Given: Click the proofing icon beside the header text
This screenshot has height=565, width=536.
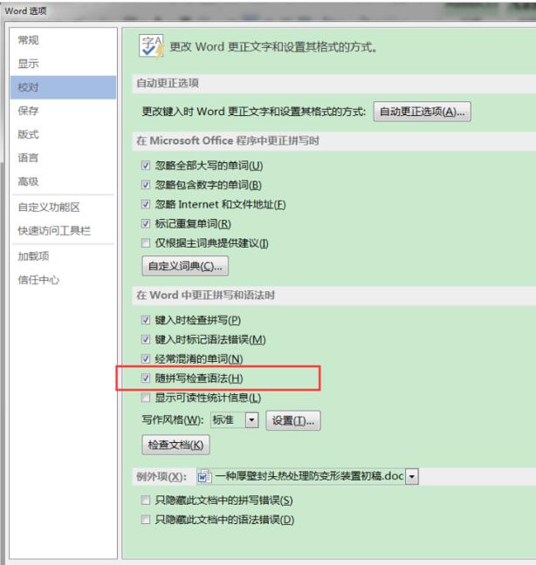Looking at the screenshot, I should point(152,46).
